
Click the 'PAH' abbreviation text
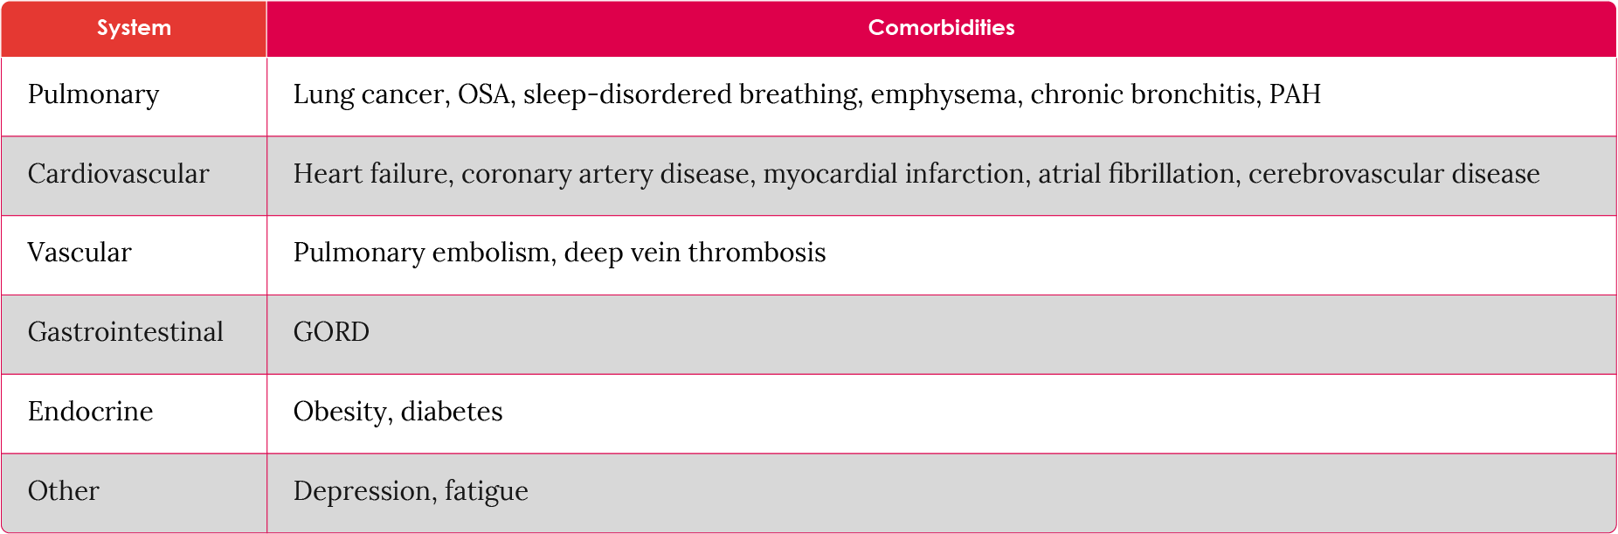click(x=1295, y=94)
